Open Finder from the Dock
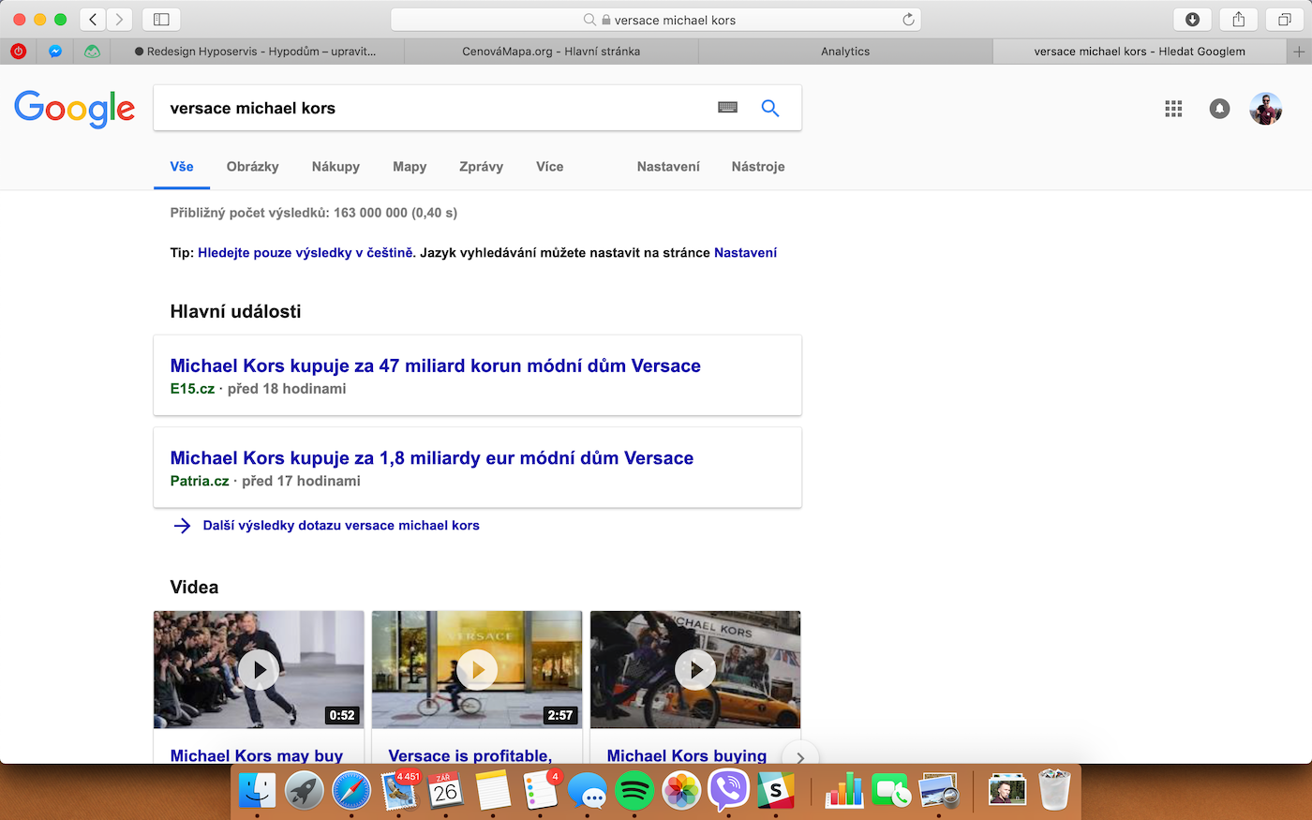Viewport: 1312px width, 820px height. pos(257,791)
